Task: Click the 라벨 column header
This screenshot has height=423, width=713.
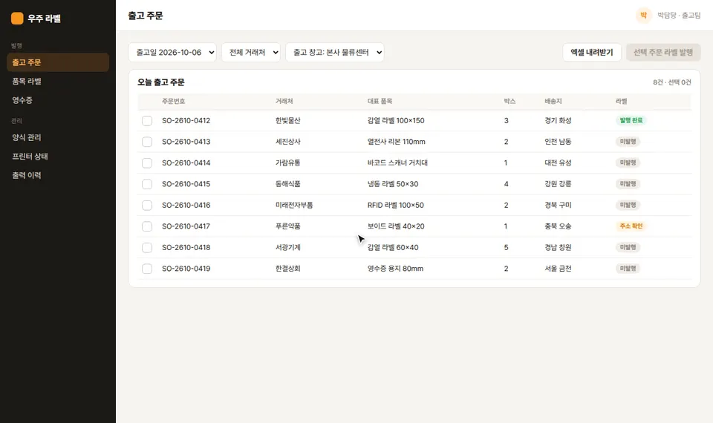Action: pos(621,102)
